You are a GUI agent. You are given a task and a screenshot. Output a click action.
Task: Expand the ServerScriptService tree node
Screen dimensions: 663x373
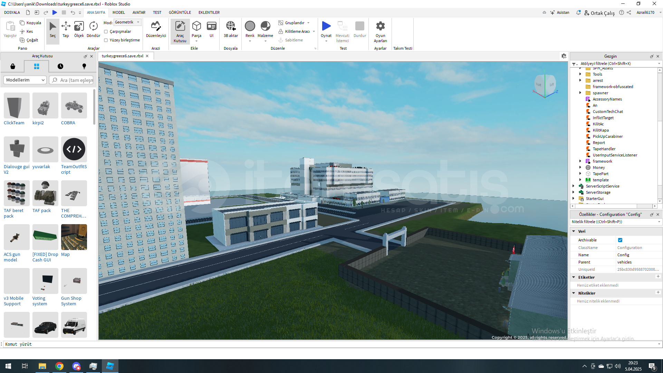(574, 186)
